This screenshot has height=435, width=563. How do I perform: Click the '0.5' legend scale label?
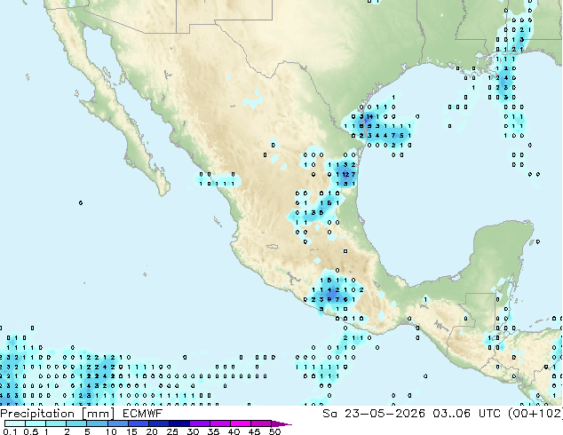tap(30, 431)
